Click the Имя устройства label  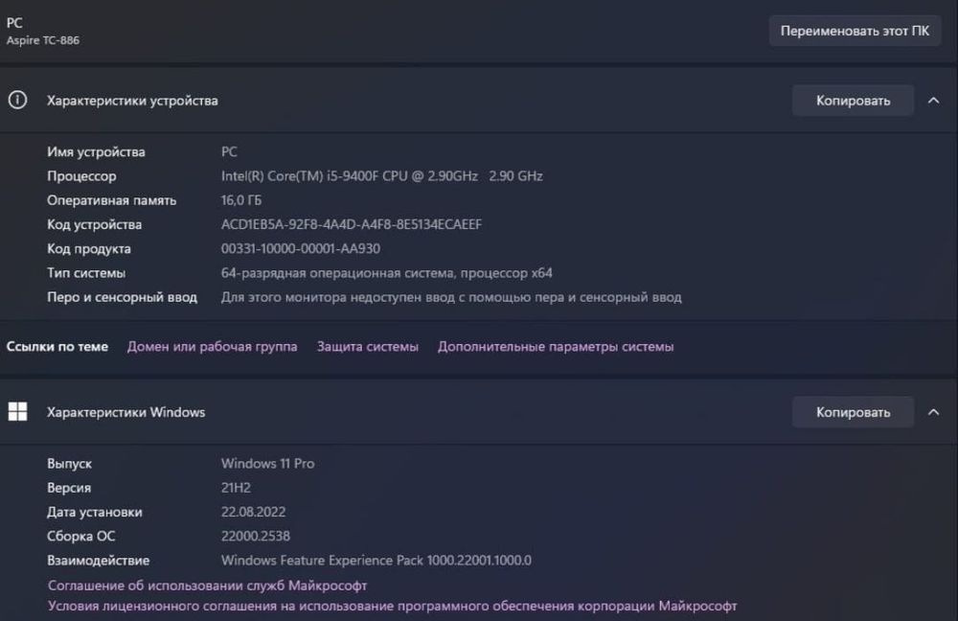(x=96, y=151)
